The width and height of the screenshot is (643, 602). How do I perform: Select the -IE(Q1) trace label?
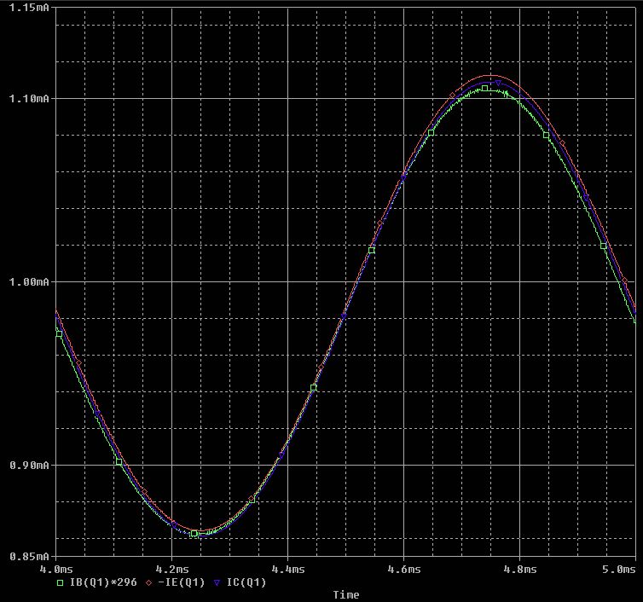click(x=182, y=582)
